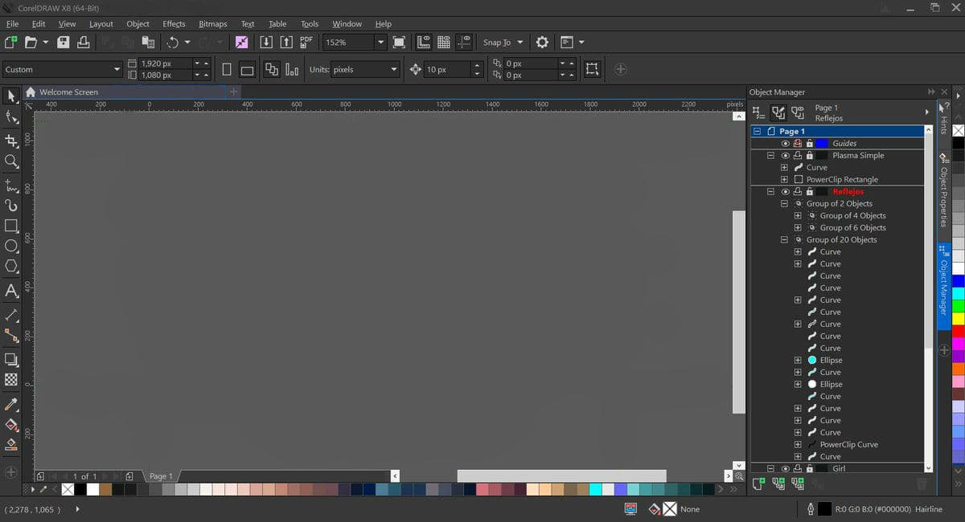Select the Page 1 tab

pos(161,476)
